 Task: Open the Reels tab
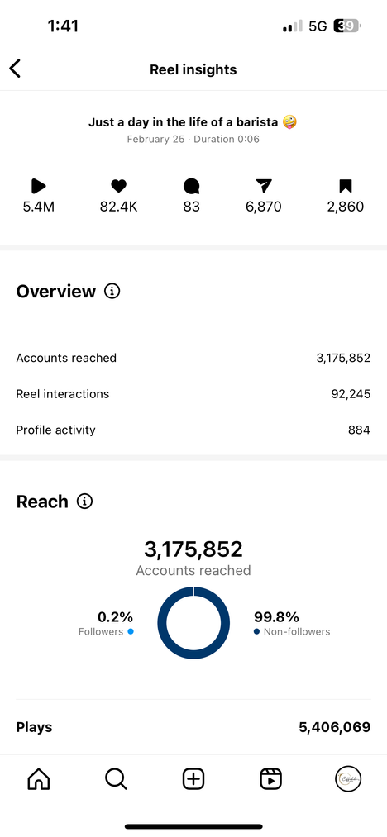271,779
